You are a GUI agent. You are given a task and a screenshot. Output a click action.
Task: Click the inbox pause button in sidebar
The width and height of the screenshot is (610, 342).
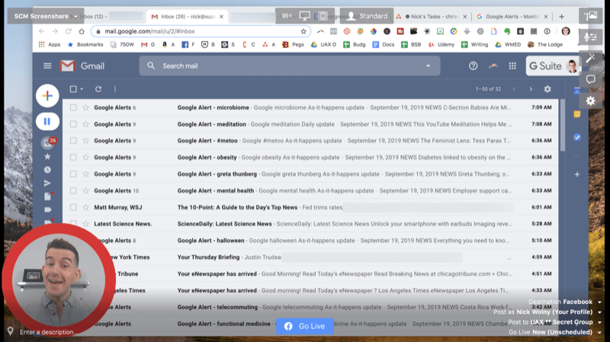tap(47, 122)
